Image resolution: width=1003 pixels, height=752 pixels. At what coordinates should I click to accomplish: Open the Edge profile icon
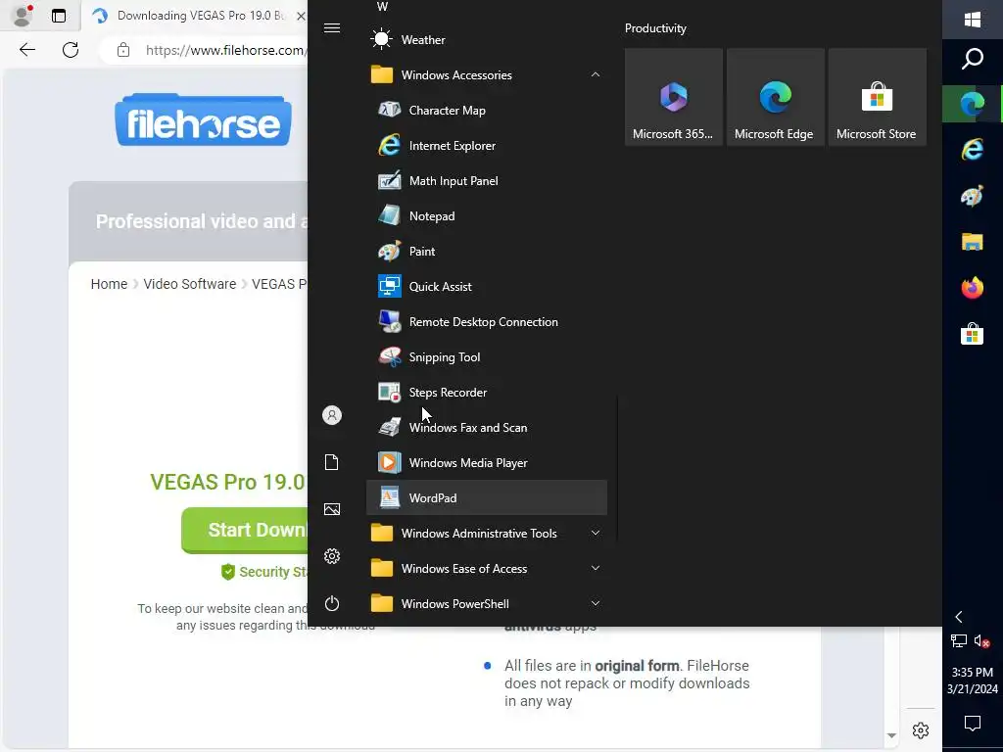(x=23, y=16)
